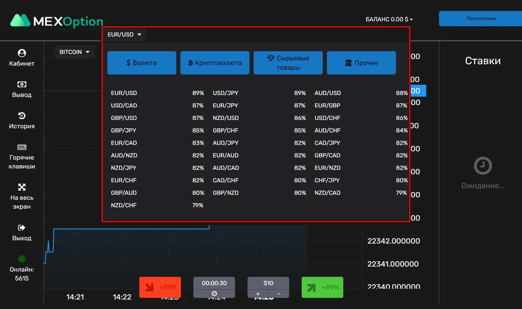Open the История history icon
The height and width of the screenshot is (309, 522).
pos(22,115)
